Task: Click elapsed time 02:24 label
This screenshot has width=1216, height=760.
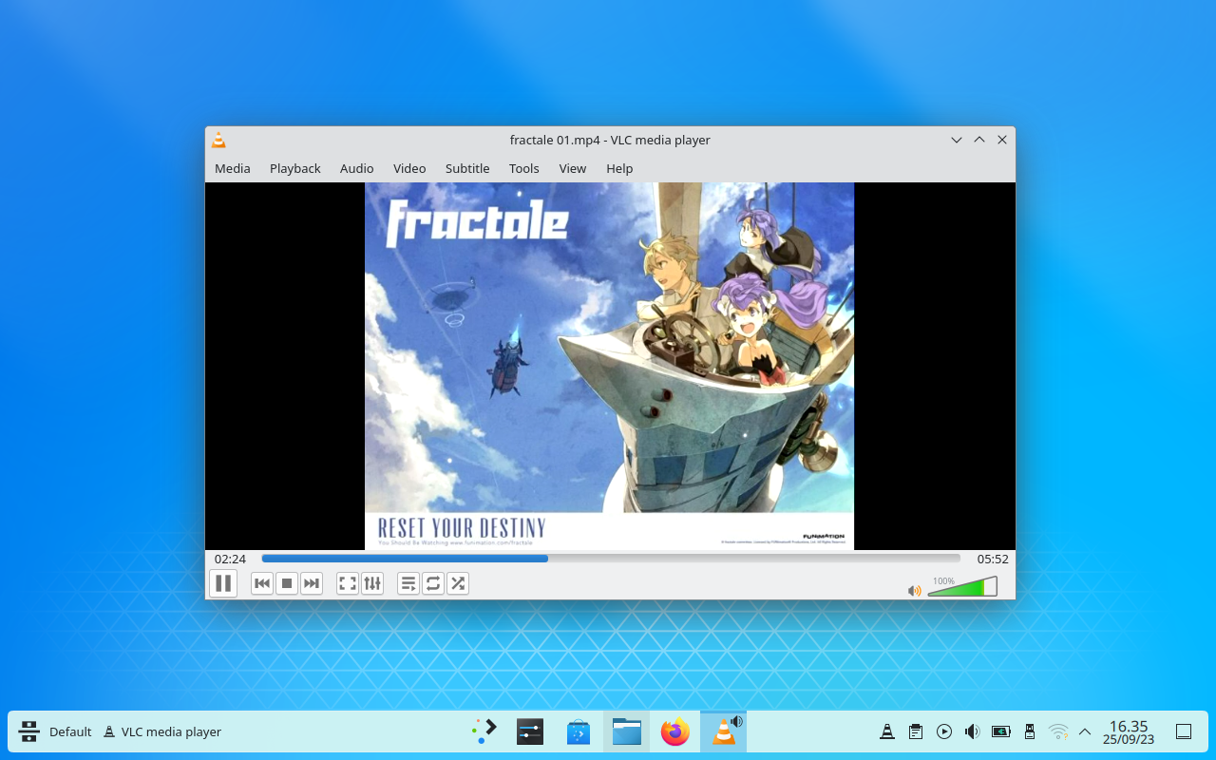Action: point(230,559)
